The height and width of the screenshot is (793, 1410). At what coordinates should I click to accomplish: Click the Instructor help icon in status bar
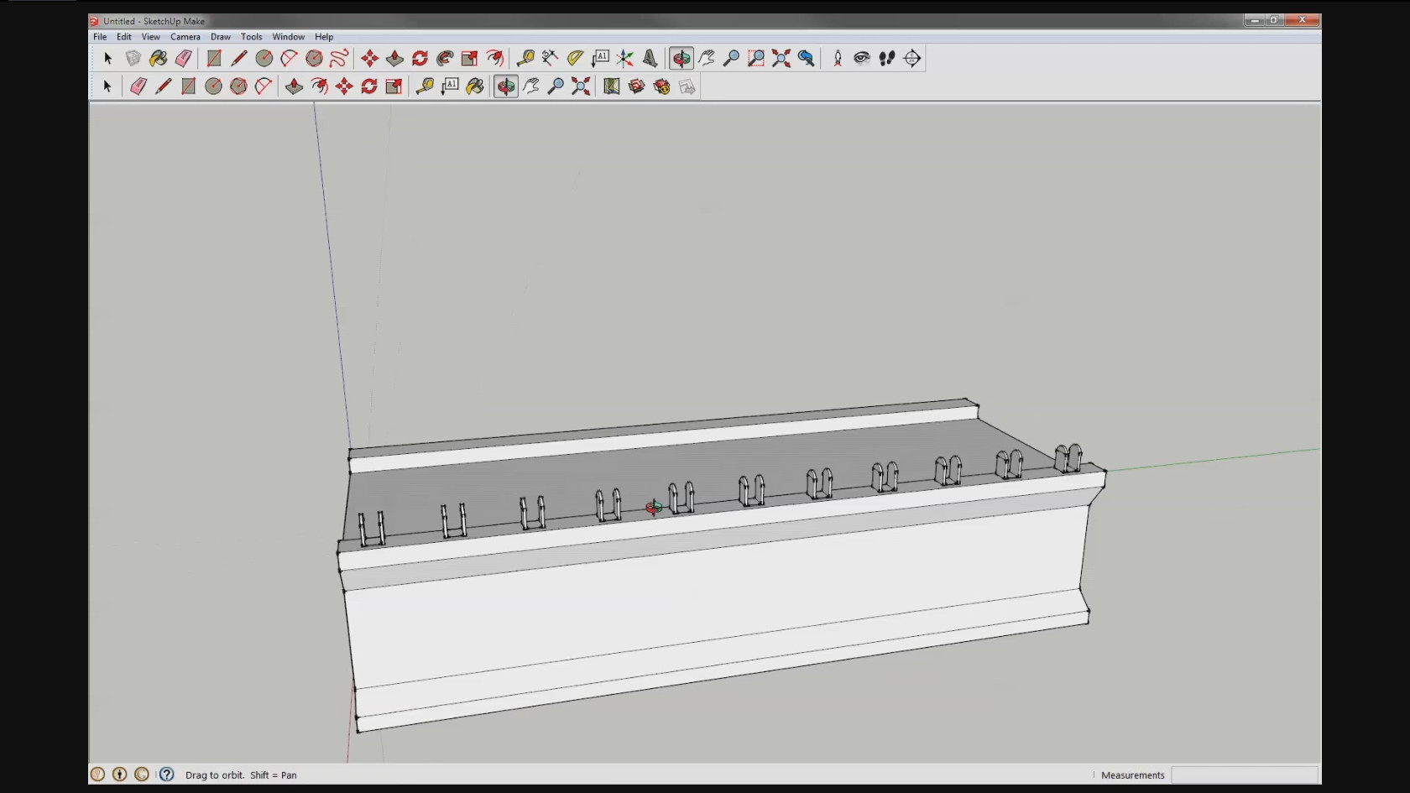pyautogui.click(x=167, y=775)
